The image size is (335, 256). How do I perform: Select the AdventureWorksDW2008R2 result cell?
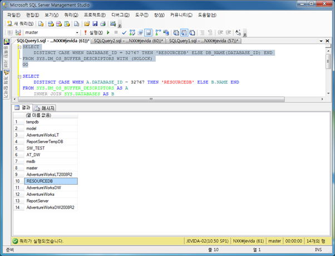pos(51,208)
